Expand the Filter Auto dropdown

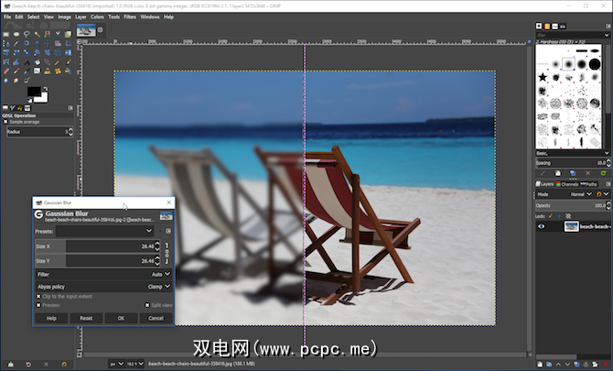[x=161, y=274]
